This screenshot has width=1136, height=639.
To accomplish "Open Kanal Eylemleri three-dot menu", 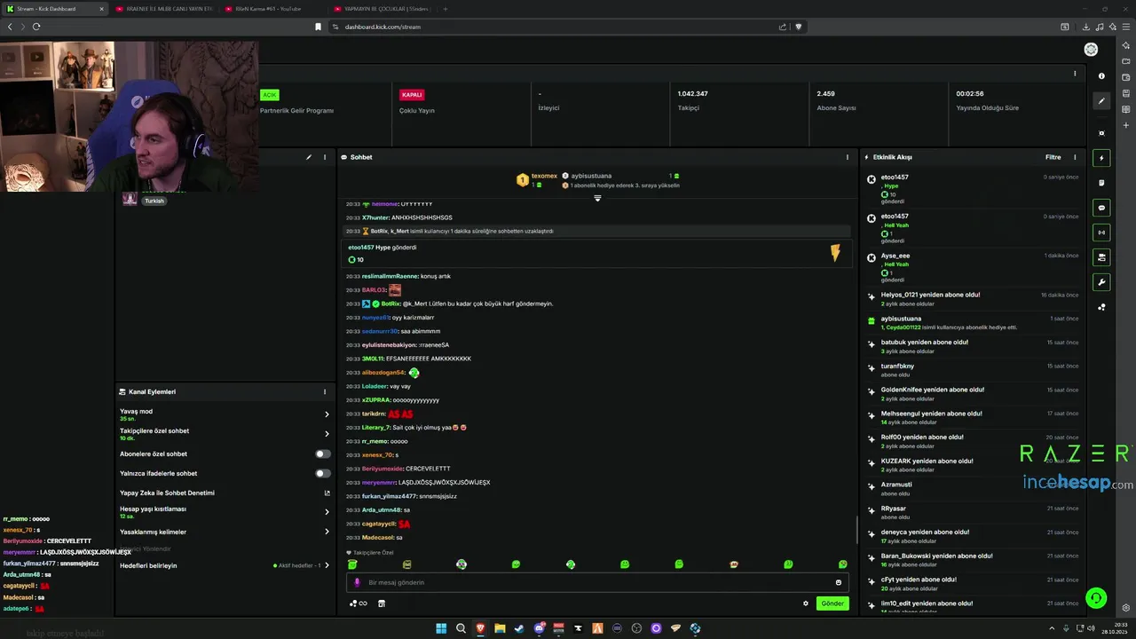I will [325, 391].
